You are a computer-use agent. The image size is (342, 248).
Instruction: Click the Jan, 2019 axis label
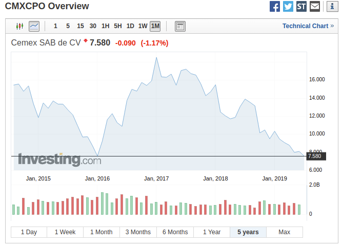[x=275, y=178]
